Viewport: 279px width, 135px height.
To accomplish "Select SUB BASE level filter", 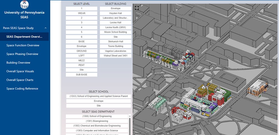I will (x=81, y=75).
